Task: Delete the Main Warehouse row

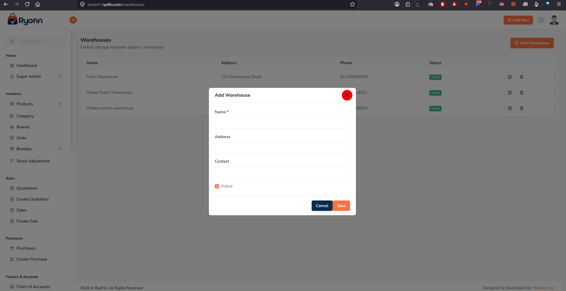Action: (522, 77)
